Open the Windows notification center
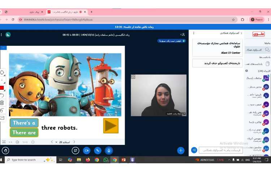This screenshot has height=173, width=271. point(266,160)
